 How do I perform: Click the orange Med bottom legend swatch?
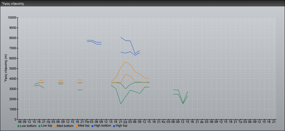[x=55, y=126]
